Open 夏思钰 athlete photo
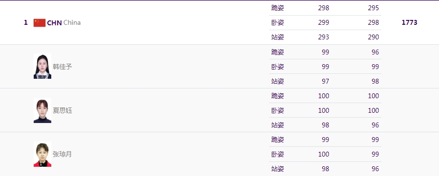This screenshot has width=439, height=176. [x=42, y=110]
